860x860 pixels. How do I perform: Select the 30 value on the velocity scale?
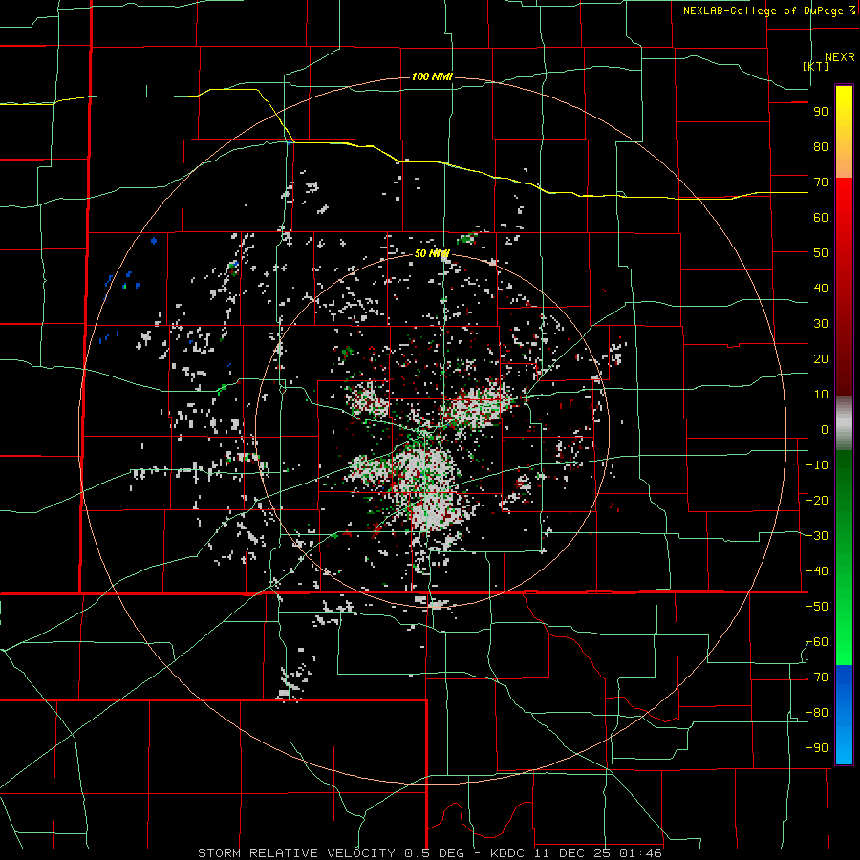point(821,324)
